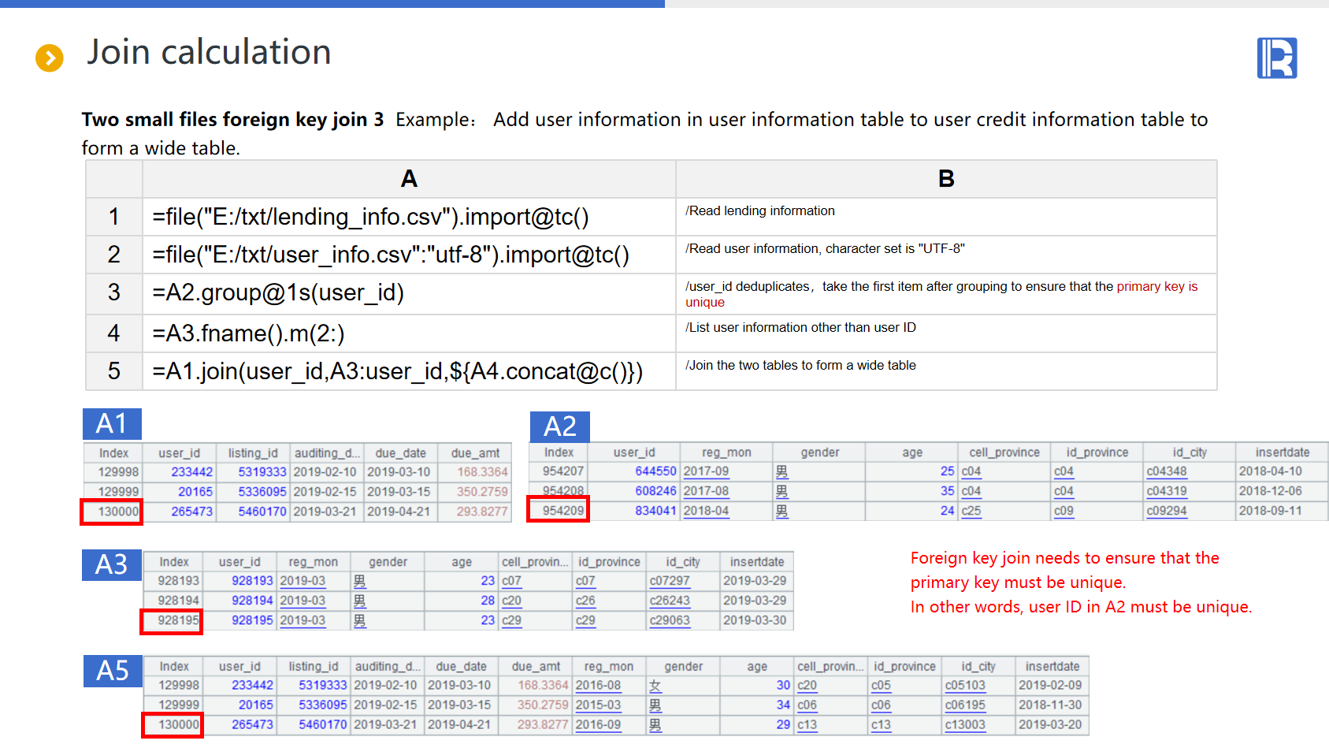
Task: Select column B header in script grid
Action: click(945, 179)
